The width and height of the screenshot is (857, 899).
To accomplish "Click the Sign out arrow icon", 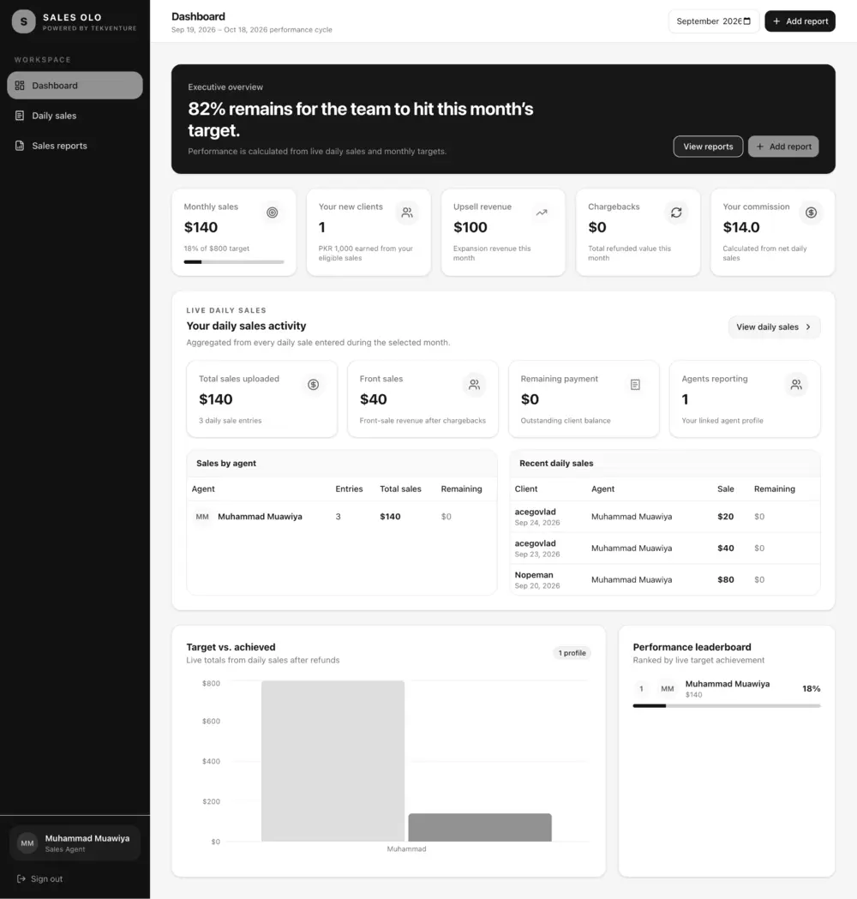I will pos(21,879).
